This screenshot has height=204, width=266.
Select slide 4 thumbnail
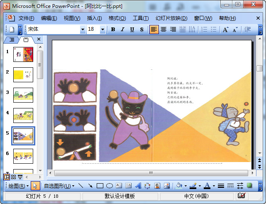click(x=23, y=116)
